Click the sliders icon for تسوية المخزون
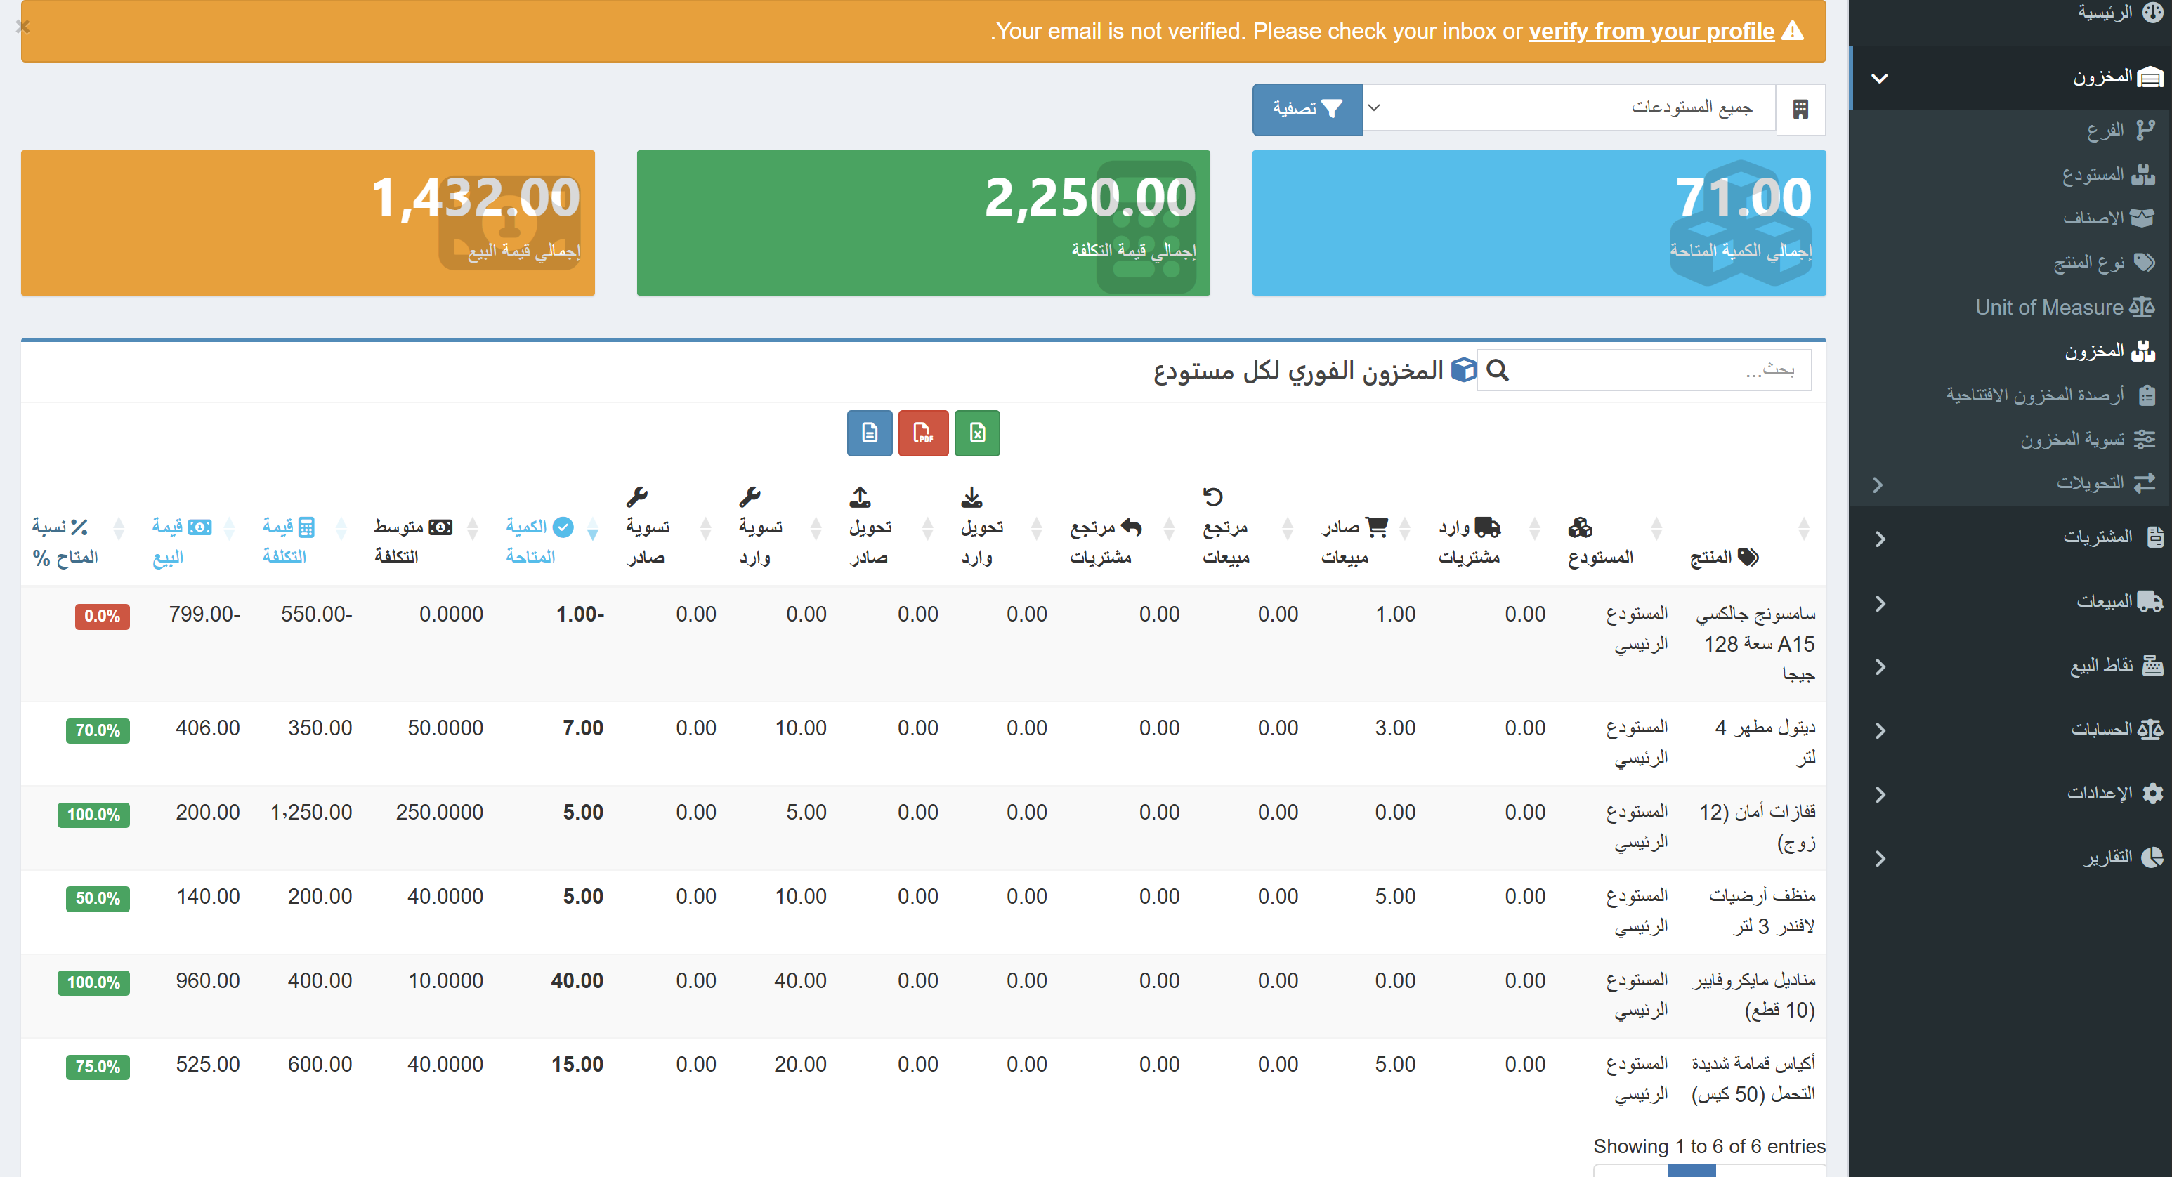Screen dimensions: 2172x1177 point(2144,439)
